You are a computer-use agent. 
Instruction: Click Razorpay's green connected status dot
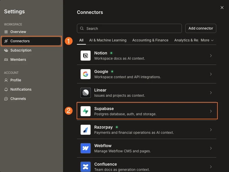click(117, 127)
